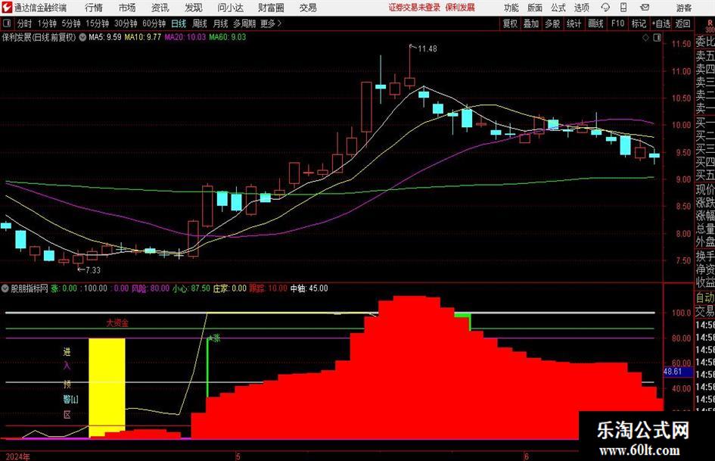The height and width of the screenshot is (461, 715).
Task: Click 保利发展(日线 前复权) chart title
Action: coord(39,37)
